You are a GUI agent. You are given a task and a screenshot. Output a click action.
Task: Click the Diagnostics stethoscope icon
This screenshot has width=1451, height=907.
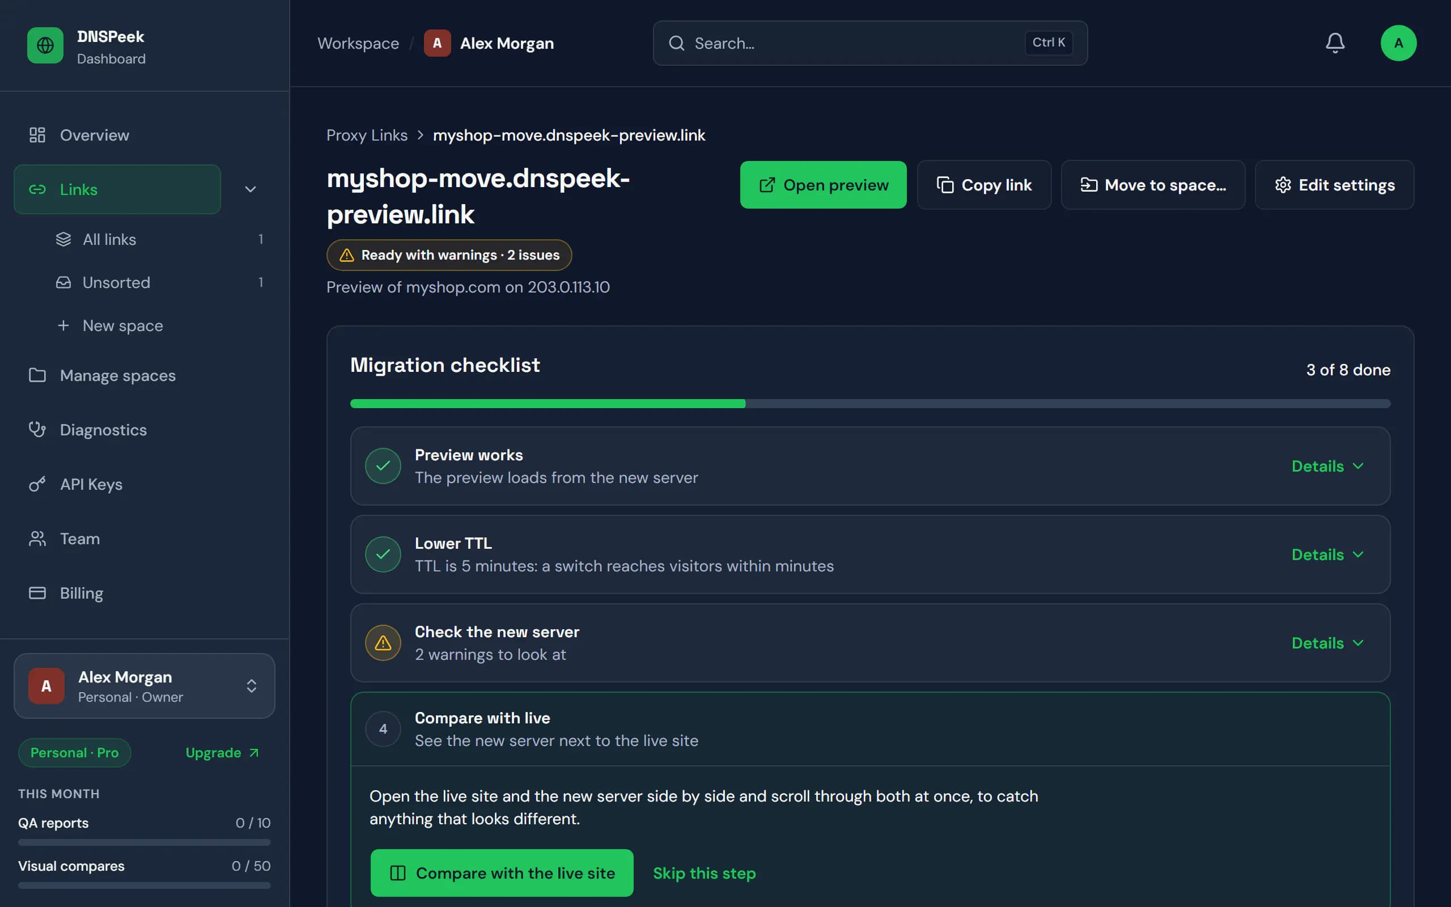(x=37, y=430)
